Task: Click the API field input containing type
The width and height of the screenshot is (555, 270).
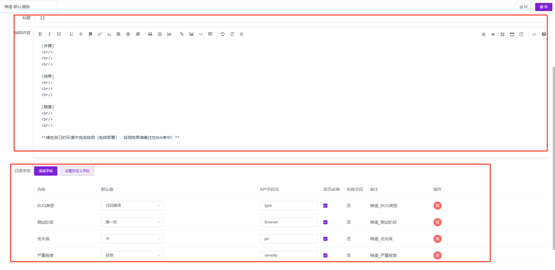Action: pos(289,206)
